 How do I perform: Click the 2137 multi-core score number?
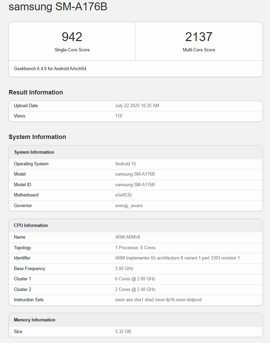199,37
